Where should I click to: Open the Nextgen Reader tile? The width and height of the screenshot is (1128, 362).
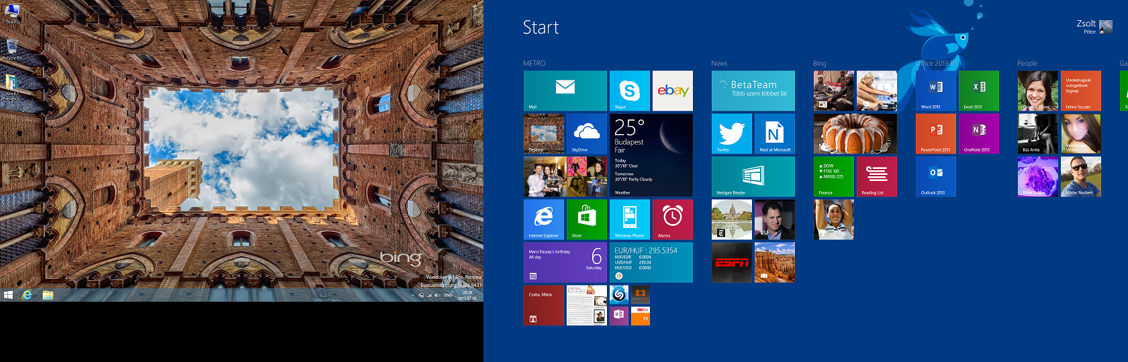(x=753, y=176)
